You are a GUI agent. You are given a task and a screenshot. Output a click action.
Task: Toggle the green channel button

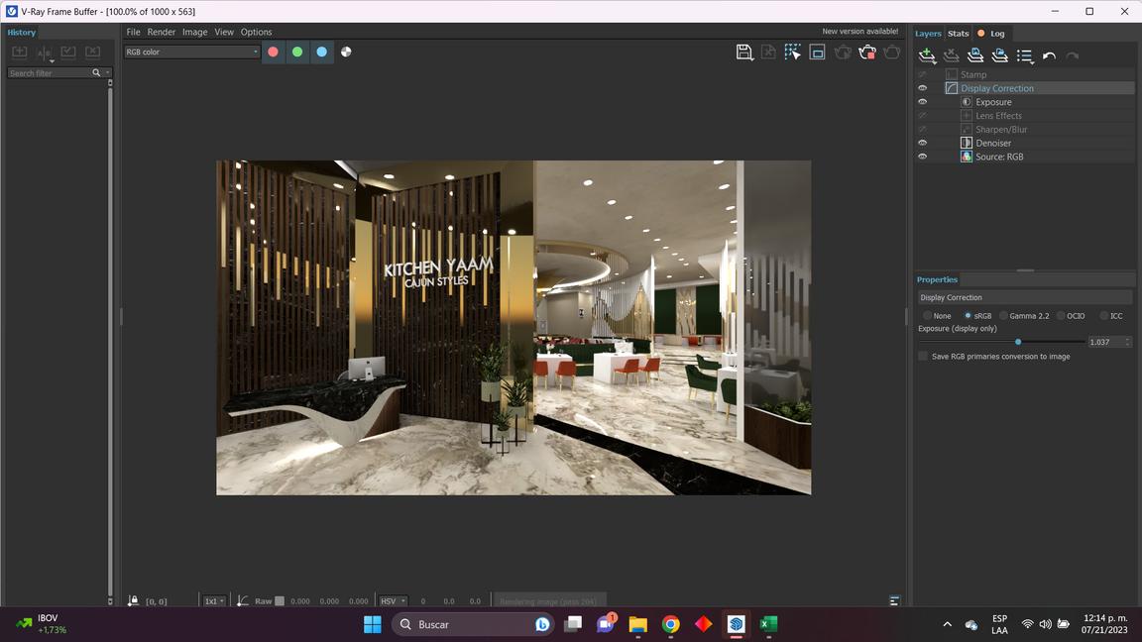pos(297,52)
